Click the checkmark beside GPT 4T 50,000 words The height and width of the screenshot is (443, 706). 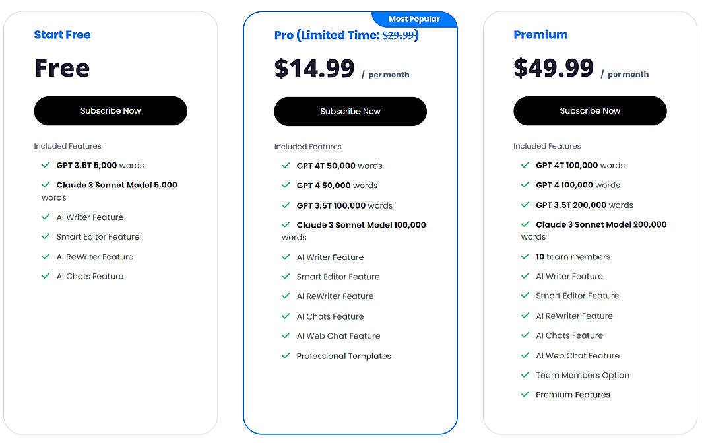point(286,166)
